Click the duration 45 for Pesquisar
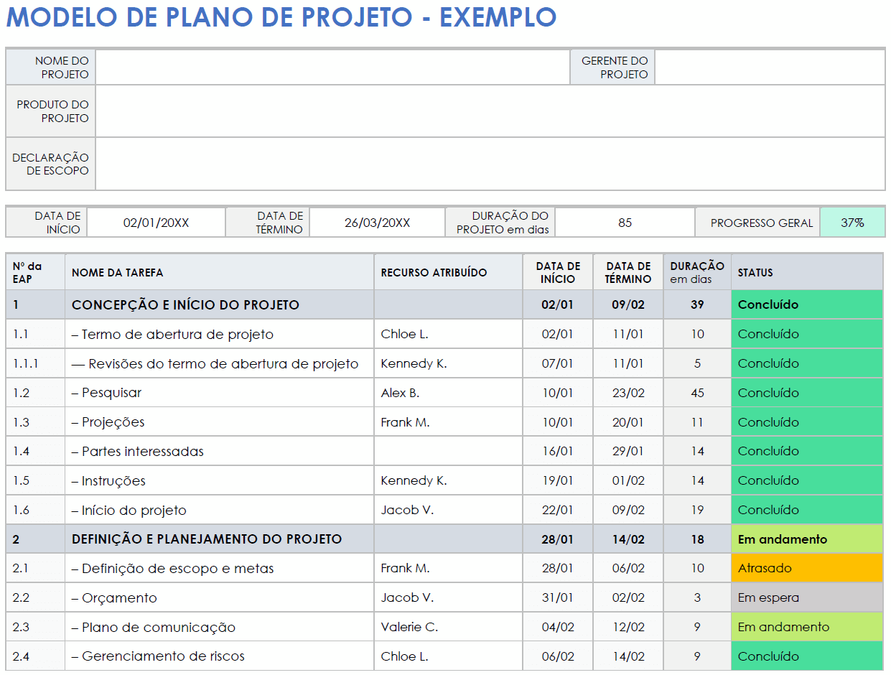Screen dimensions: 891x675 (x=696, y=393)
